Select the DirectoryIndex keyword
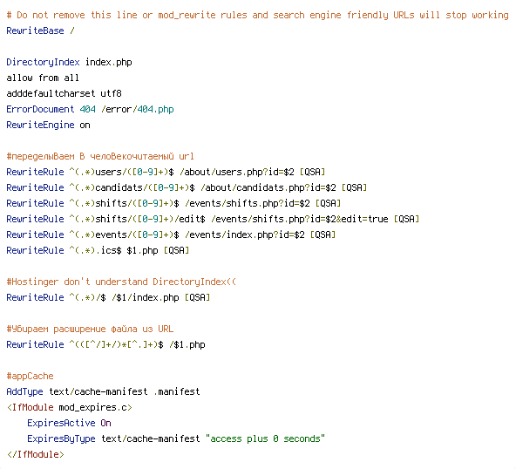The width and height of the screenshot is (516, 469). pyautogui.click(x=43, y=62)
